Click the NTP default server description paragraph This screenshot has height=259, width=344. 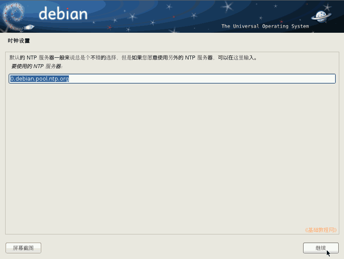(x=133, y=58)
